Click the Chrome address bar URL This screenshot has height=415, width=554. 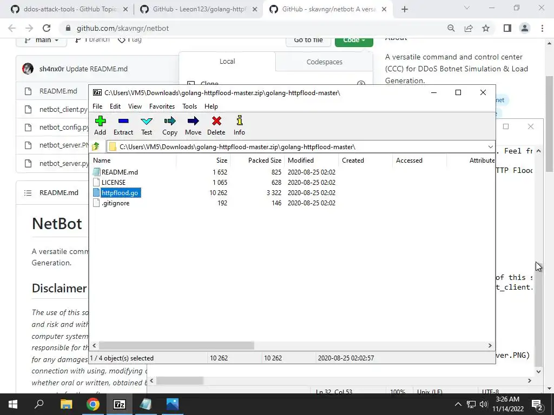(x=123, y=28)
